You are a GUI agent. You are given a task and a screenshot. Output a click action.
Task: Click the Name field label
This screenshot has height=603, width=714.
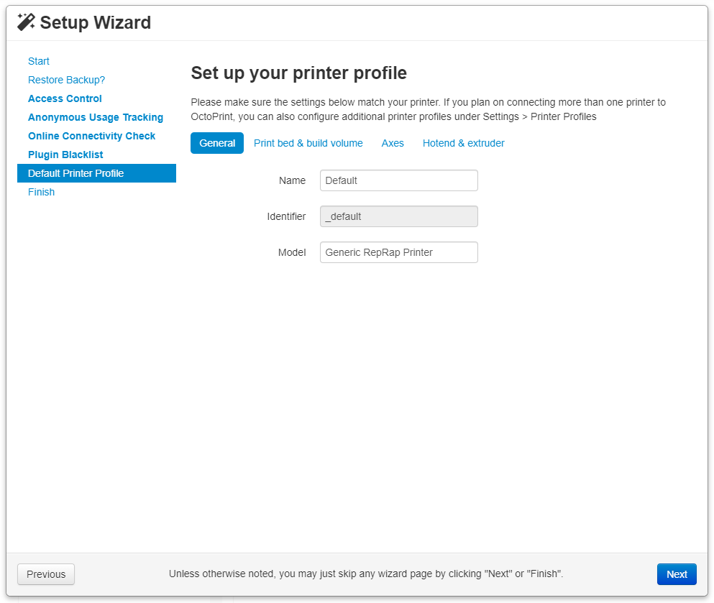tap(293, 180)
